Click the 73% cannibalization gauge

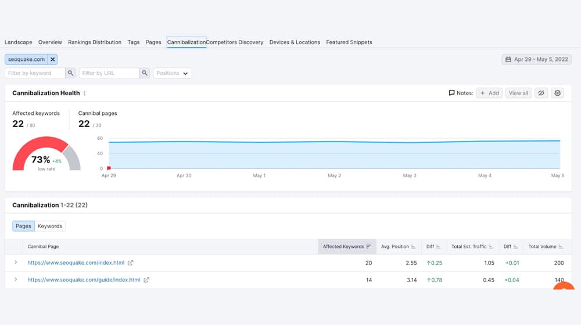[x=46, y=154]
